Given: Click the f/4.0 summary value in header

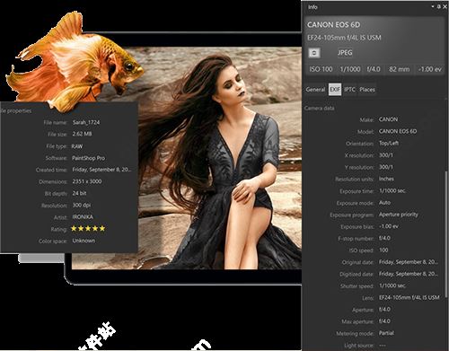Looking at the screenshot, I should point(374,69).
